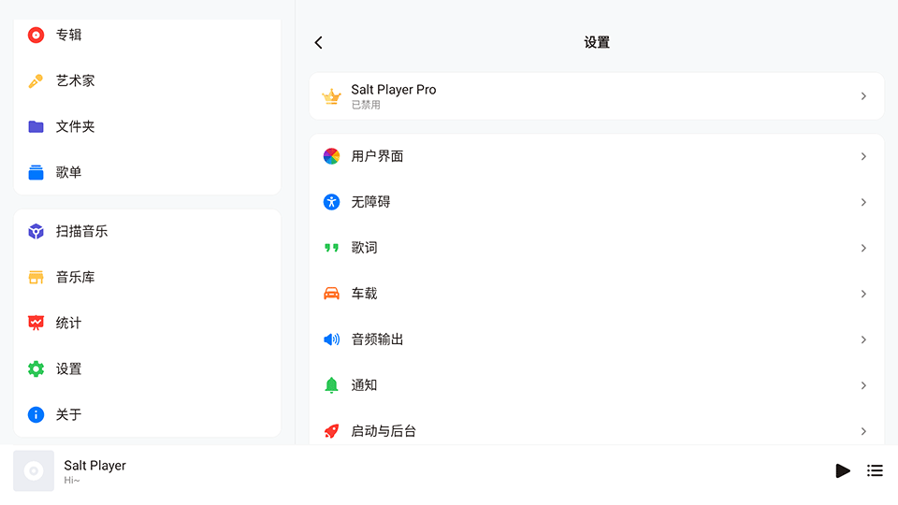Click the 启动与后台 rocket icon
The height and width of the screenshot is (505, 898).
[331, 431]
